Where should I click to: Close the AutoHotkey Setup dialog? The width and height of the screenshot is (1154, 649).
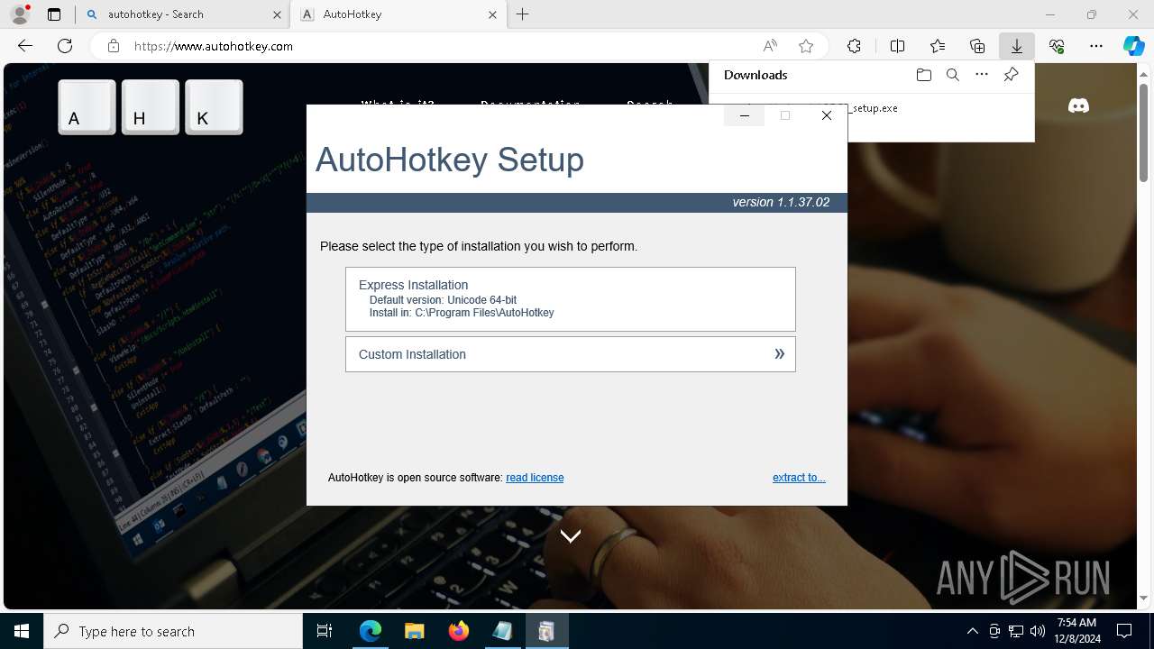click(826, 115)
